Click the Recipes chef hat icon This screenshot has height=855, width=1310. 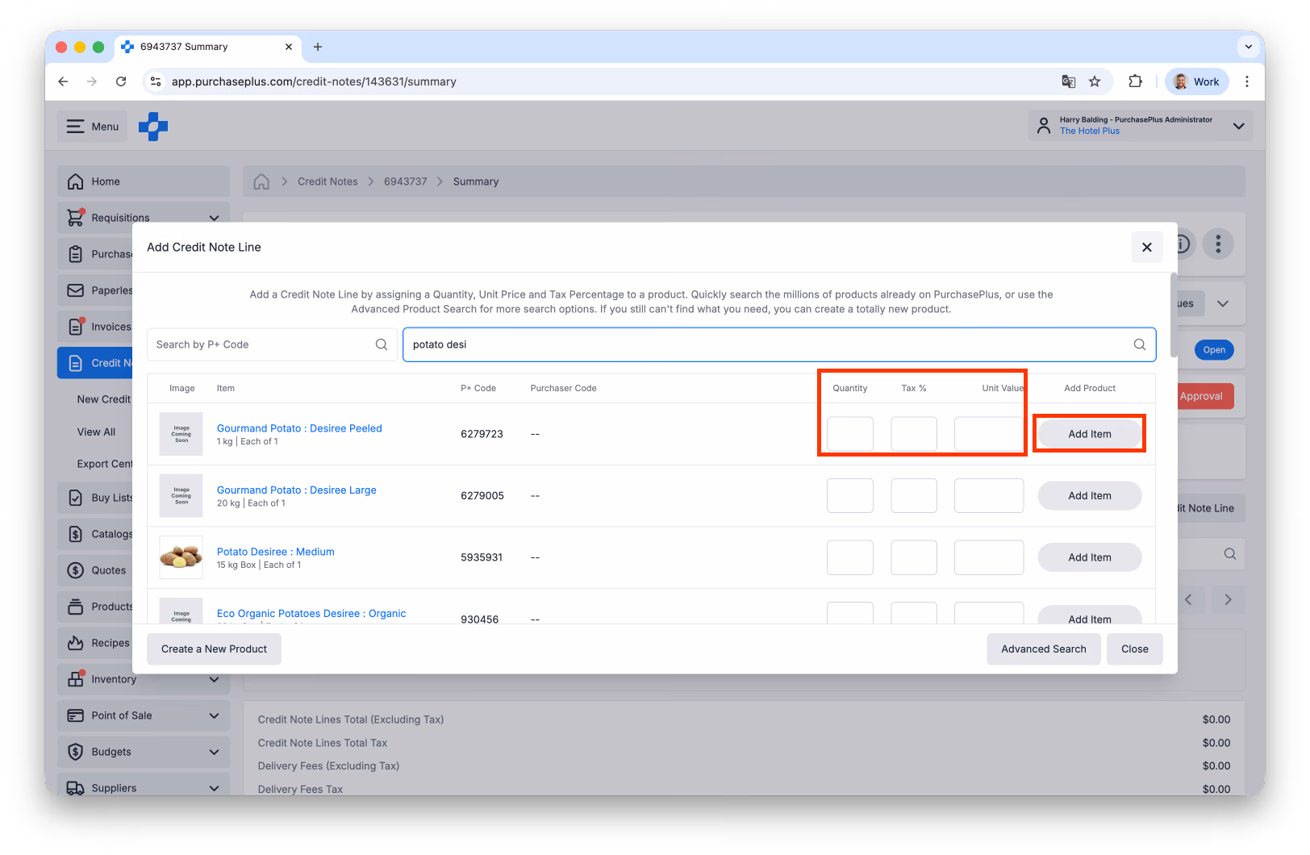76,643
